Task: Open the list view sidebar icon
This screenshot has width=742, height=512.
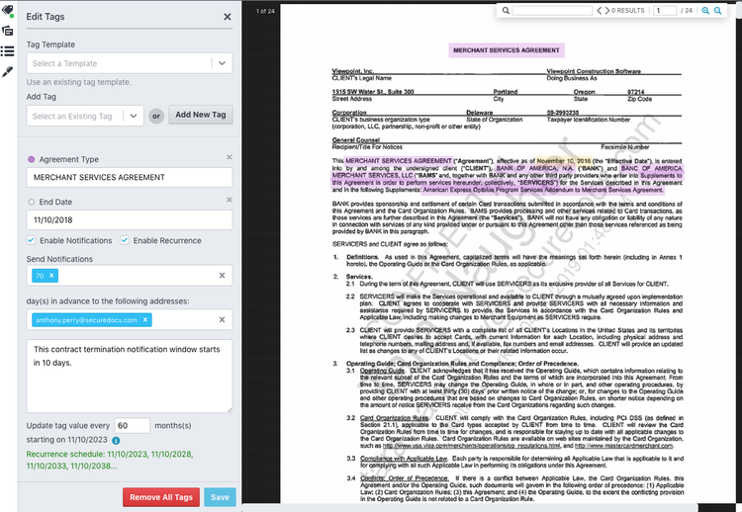Action: 8,51
